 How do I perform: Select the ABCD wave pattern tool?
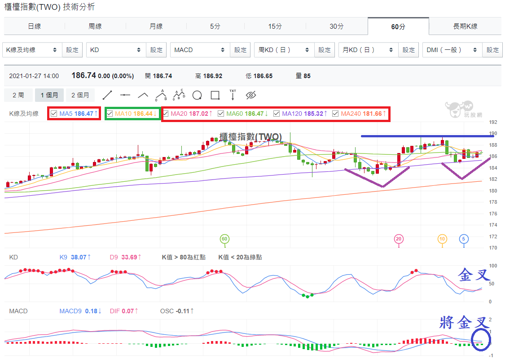click(x=179, y=95)
